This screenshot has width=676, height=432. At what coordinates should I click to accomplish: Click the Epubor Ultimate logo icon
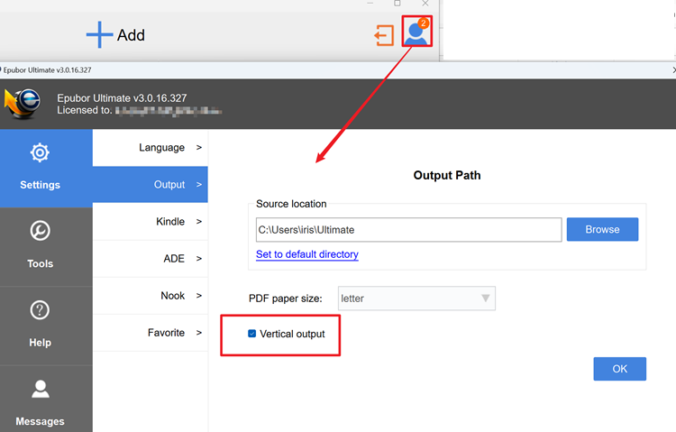pos(23,103)
